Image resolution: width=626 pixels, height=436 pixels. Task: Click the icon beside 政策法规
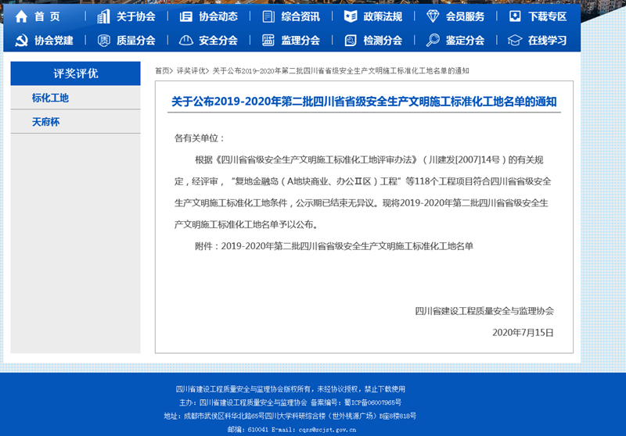(x=350, y=16)
